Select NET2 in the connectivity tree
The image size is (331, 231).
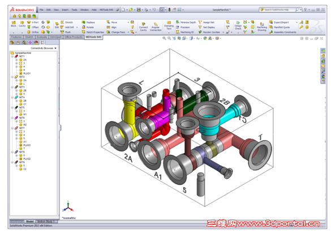20,77
